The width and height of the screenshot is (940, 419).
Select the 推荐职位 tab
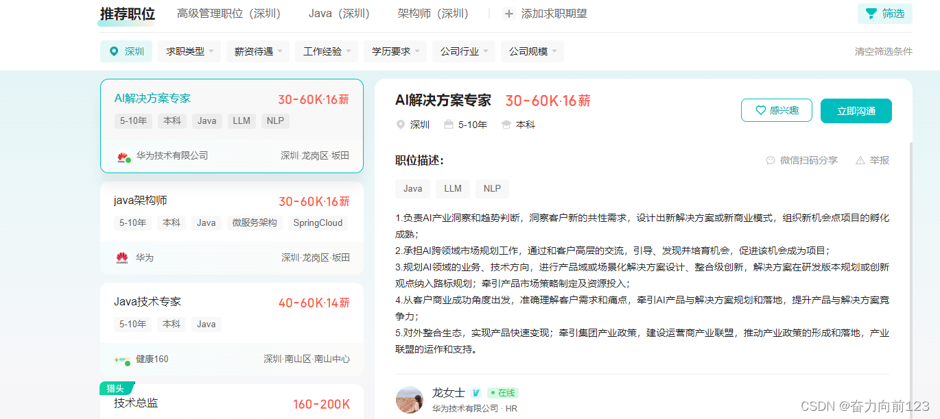[128, 14]
